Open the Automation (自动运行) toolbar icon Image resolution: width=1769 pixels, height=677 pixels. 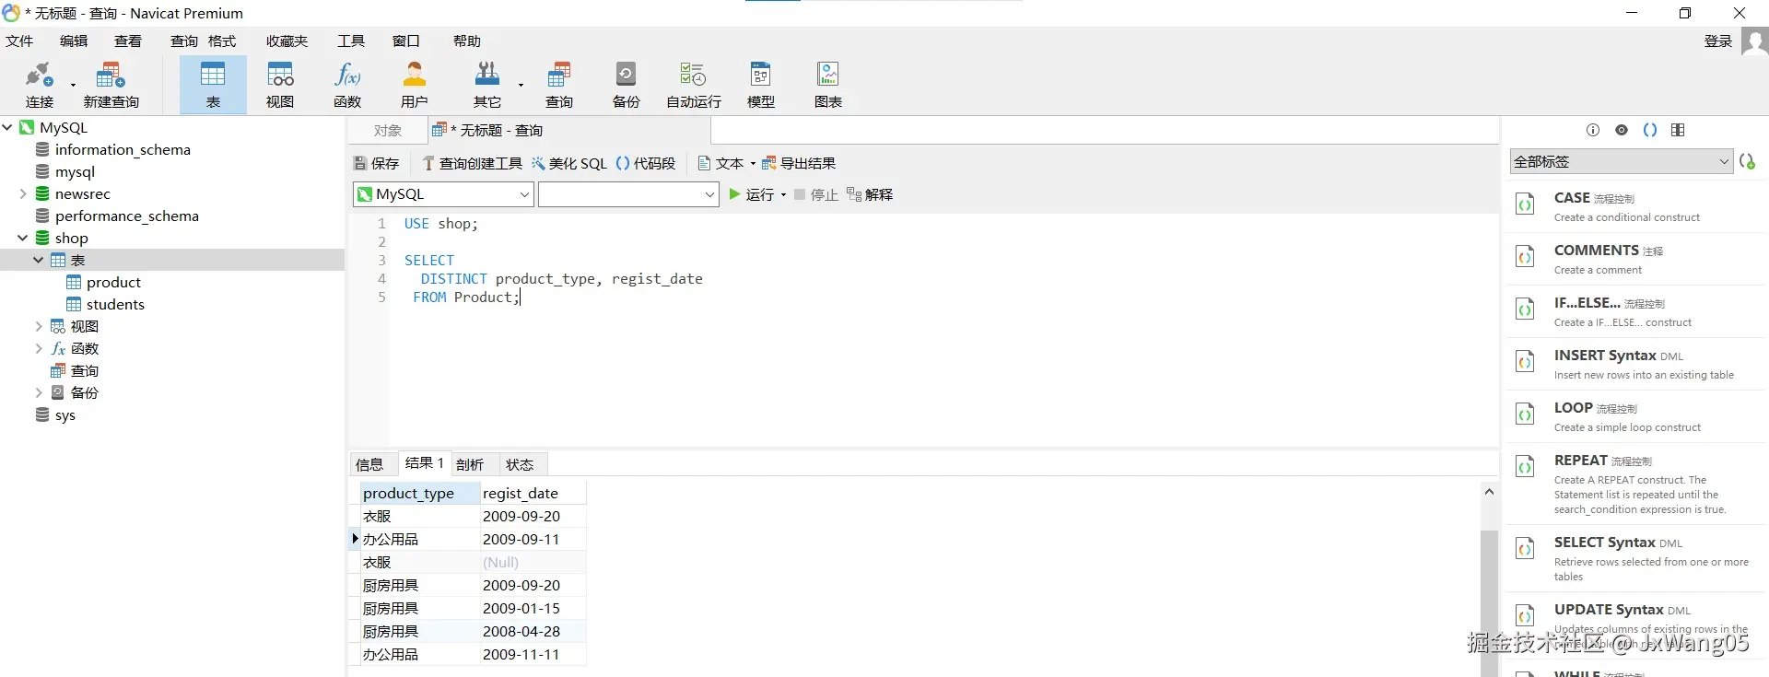694,85
